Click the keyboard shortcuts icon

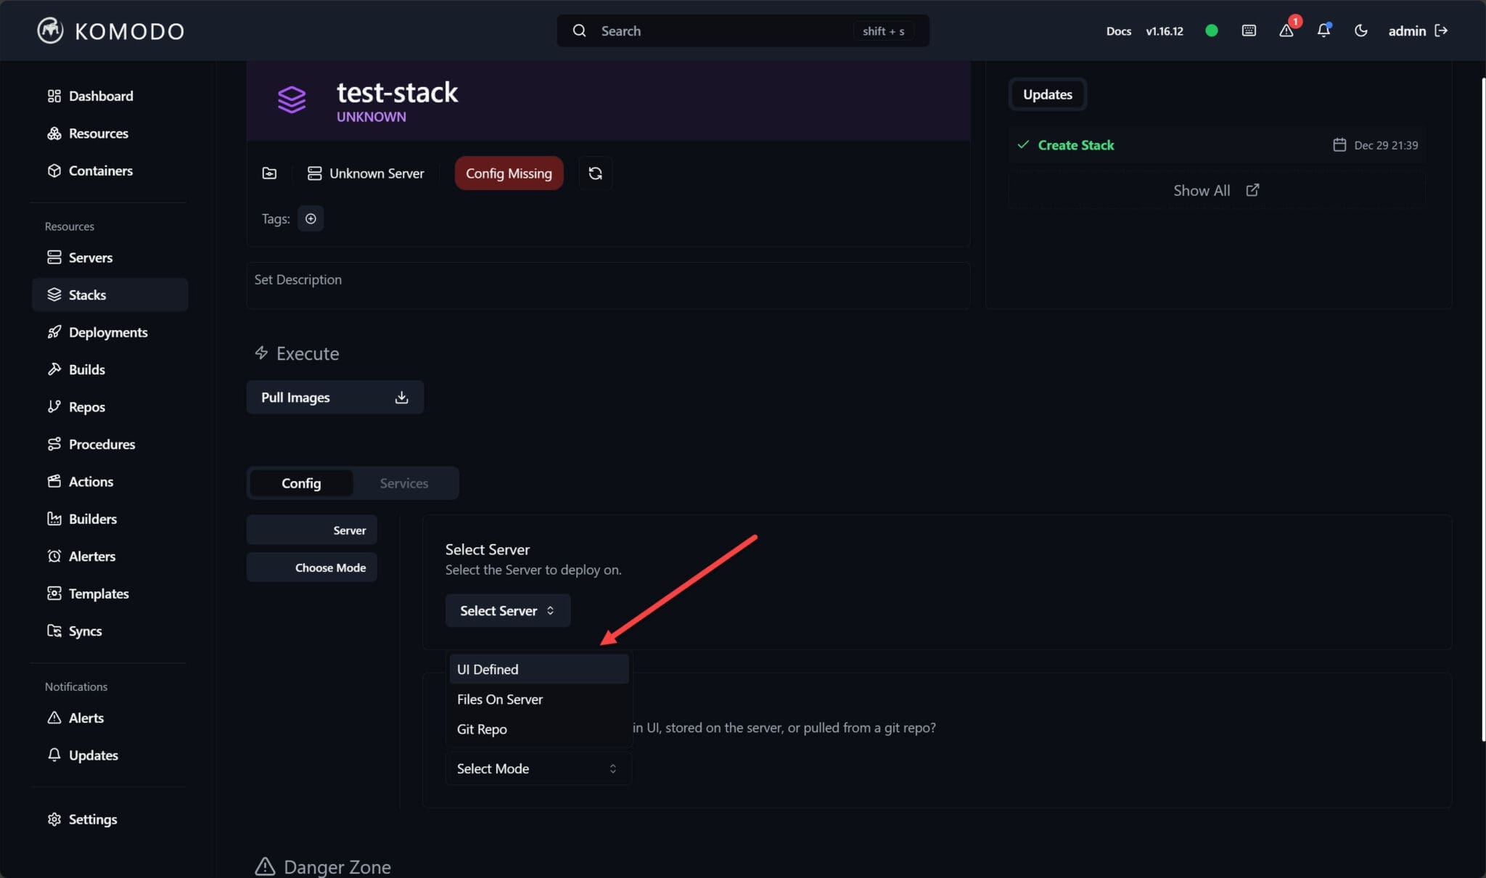tap(1248, 30)
